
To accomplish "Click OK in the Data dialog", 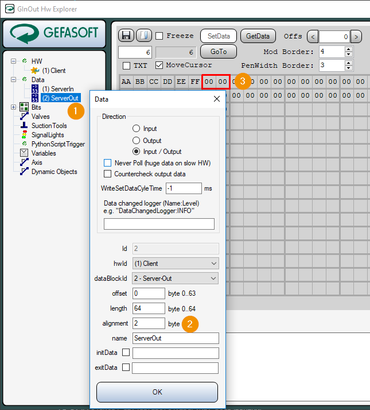I will click(157, 392).
